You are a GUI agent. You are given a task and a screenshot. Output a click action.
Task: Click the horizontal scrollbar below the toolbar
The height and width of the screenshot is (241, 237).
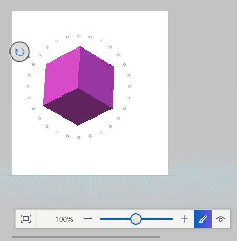(86, 237)
